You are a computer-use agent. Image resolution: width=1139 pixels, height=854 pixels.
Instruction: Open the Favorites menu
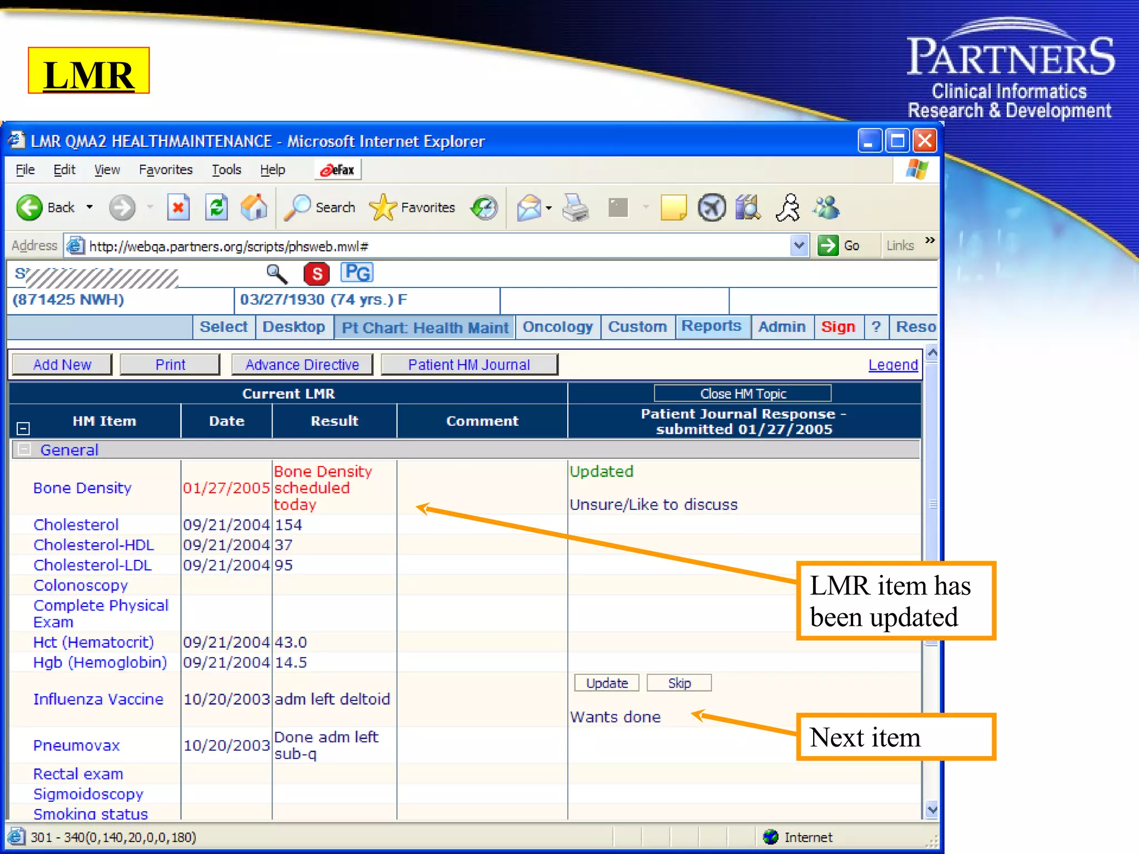click(x=166, y=170)
